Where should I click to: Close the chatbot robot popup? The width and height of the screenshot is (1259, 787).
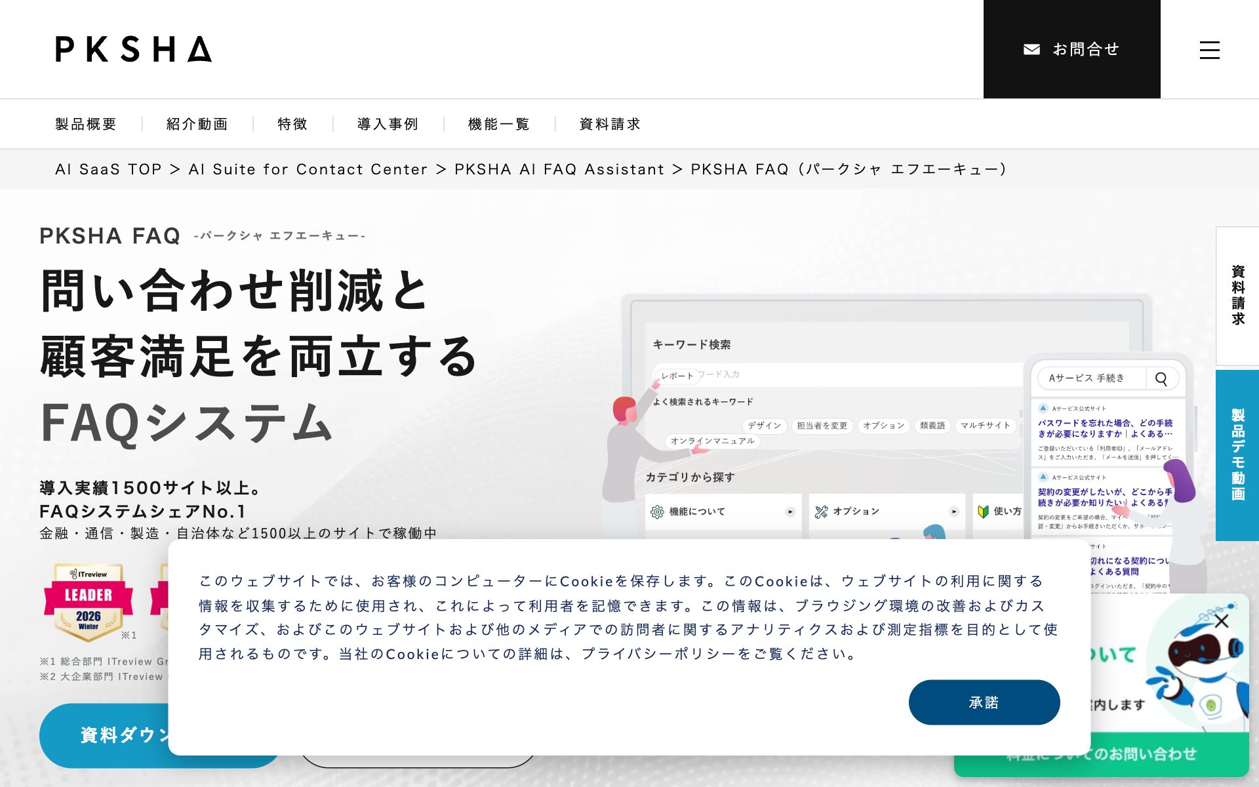tap(1221, 621)
